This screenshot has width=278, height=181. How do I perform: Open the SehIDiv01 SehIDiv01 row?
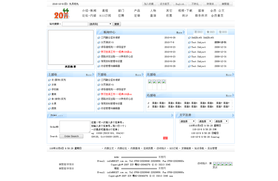click(x=203, y=38)
